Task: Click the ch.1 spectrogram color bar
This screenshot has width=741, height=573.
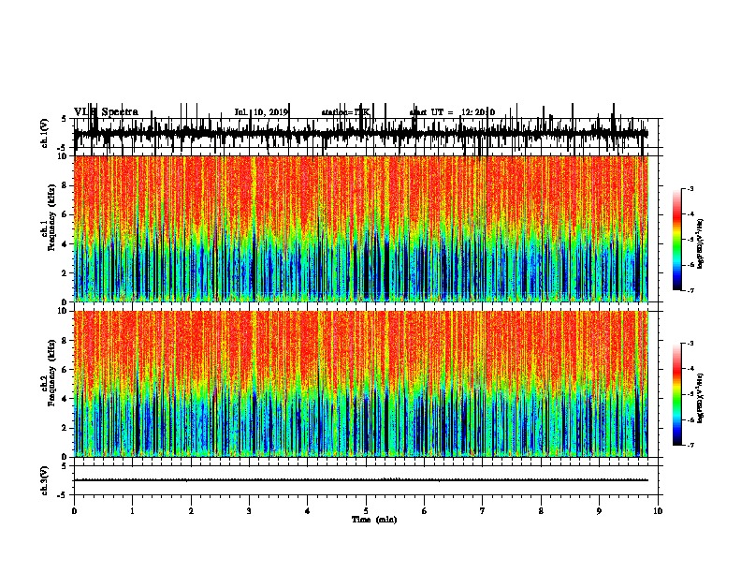Action: [677, 240]
